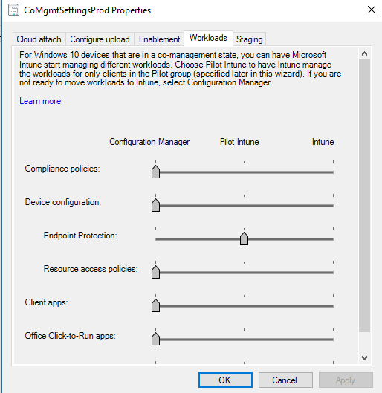382x393 pixels.
Task: Click the Configuration Manager column heading
Action: tap(149, 142)
